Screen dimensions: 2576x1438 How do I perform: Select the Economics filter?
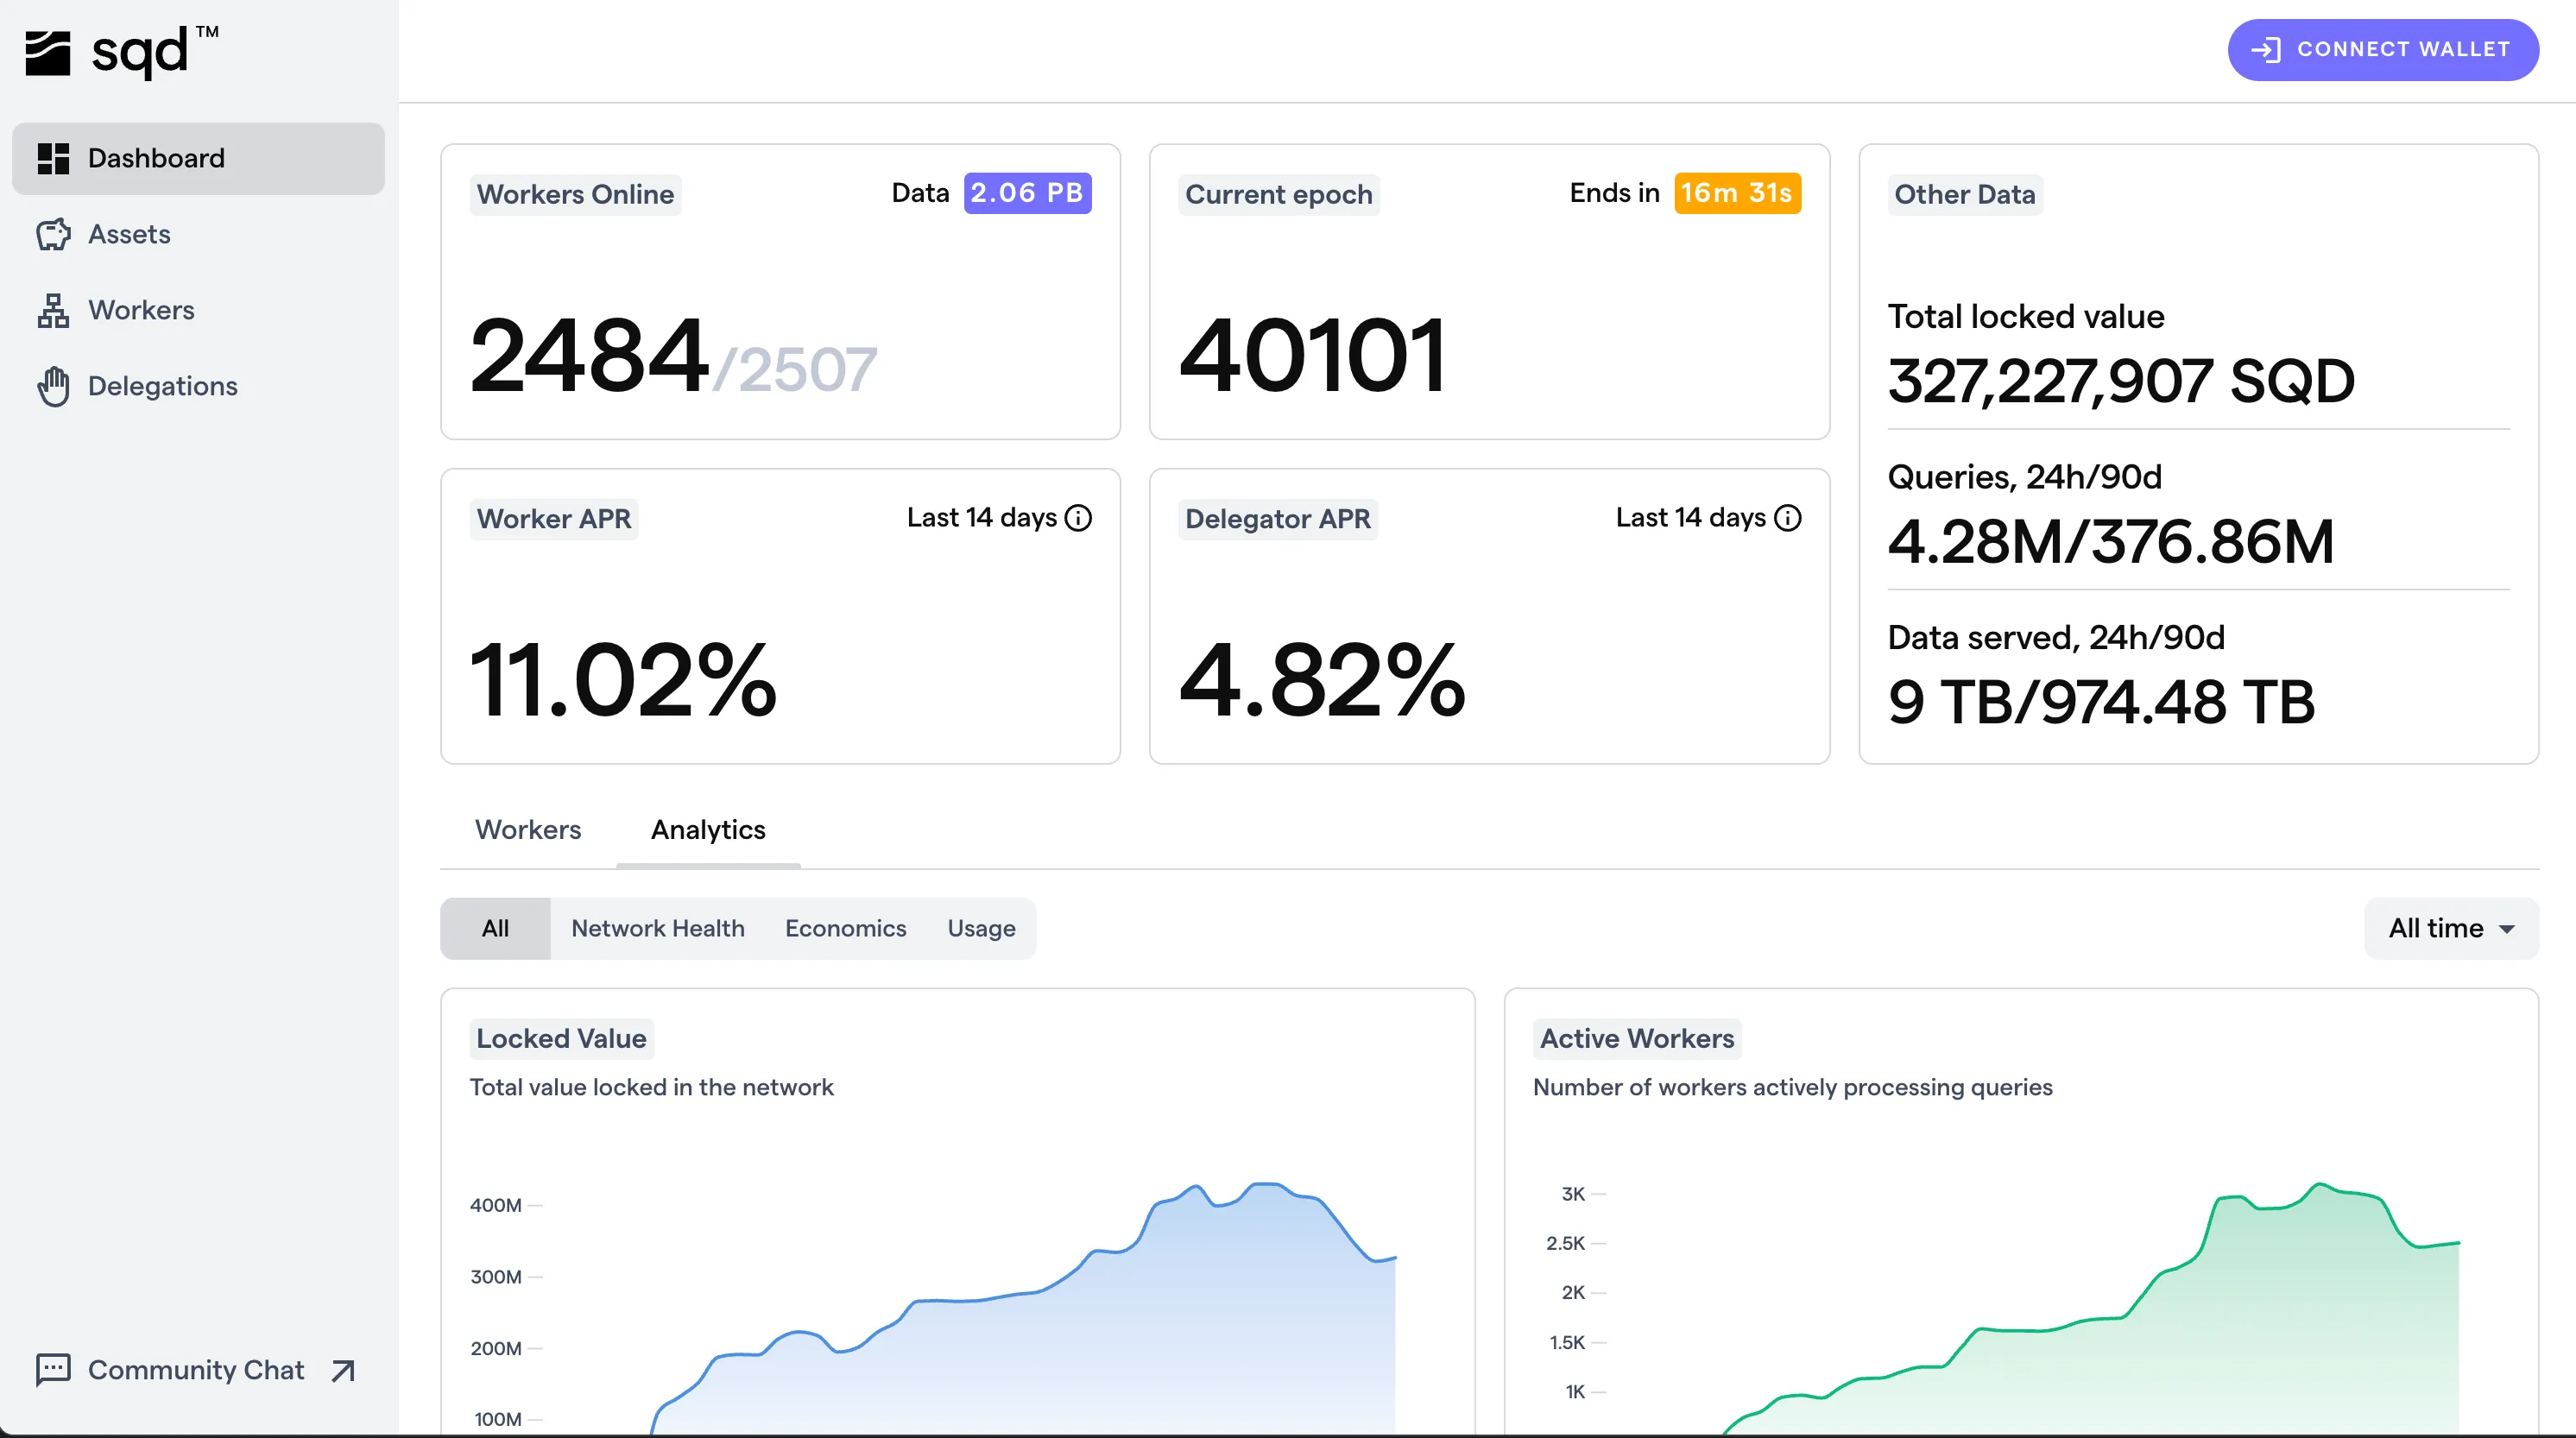(x=845, y=928)
